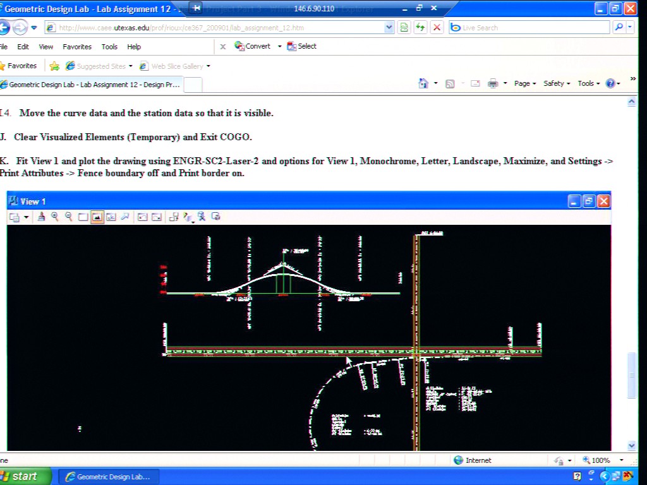Click the Protected Mode status bar icon
647x485 pixels.
click(x=559, y=460)
